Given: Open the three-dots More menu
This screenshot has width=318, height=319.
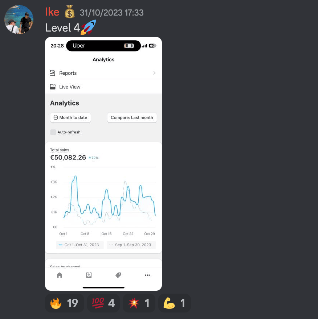Looking at the screenshot, I should click(147, 275).
